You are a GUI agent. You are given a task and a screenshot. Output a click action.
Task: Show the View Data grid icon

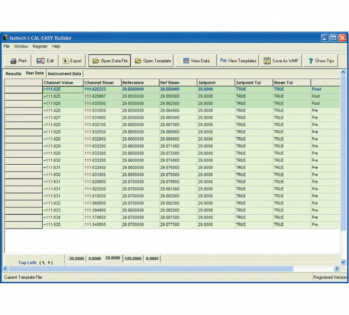[186, 61]
